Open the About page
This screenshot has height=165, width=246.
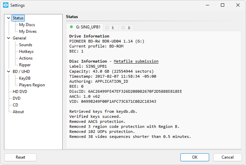[18, 112]
